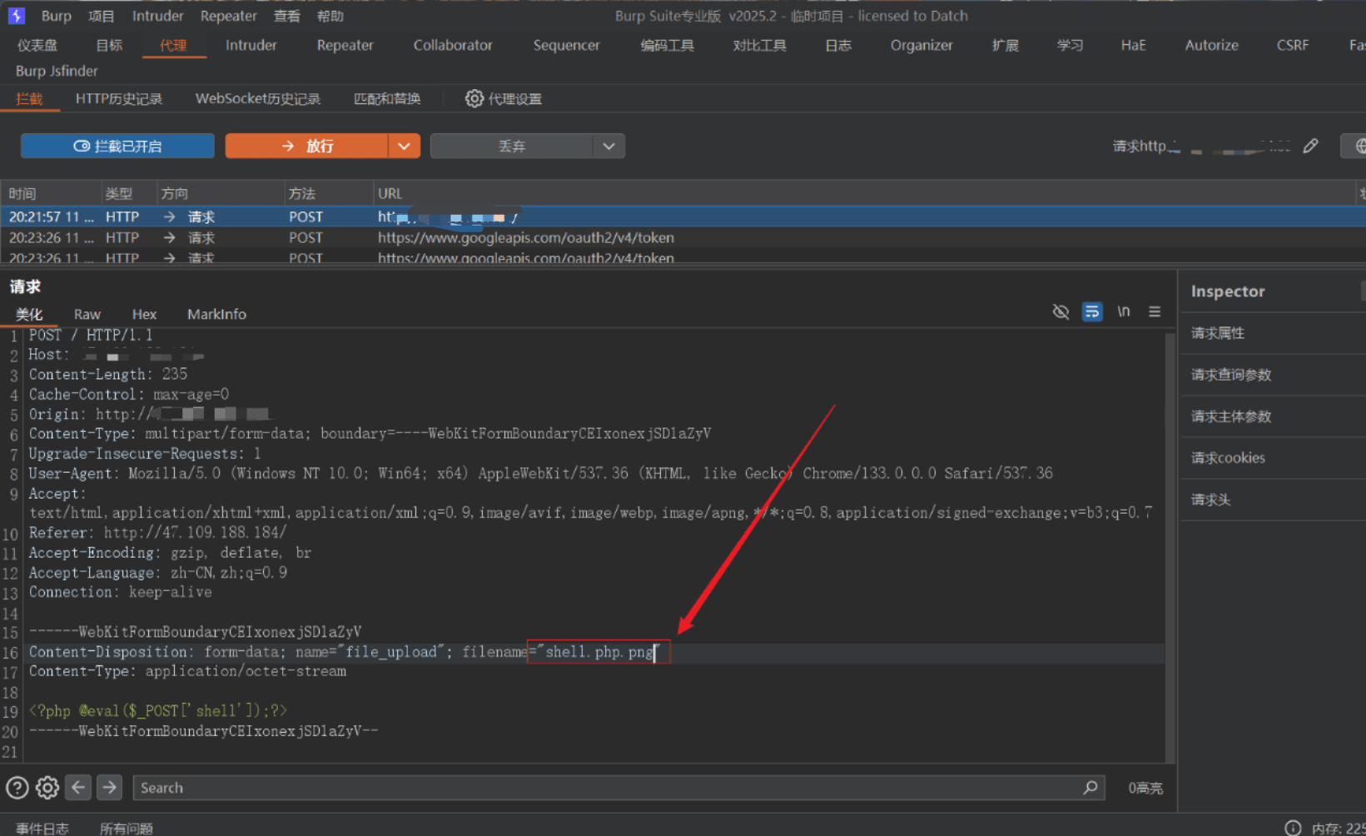The image size is (1366, 836).
Task: Open the request editor hamburger menu
Action: click(1155, 311)
